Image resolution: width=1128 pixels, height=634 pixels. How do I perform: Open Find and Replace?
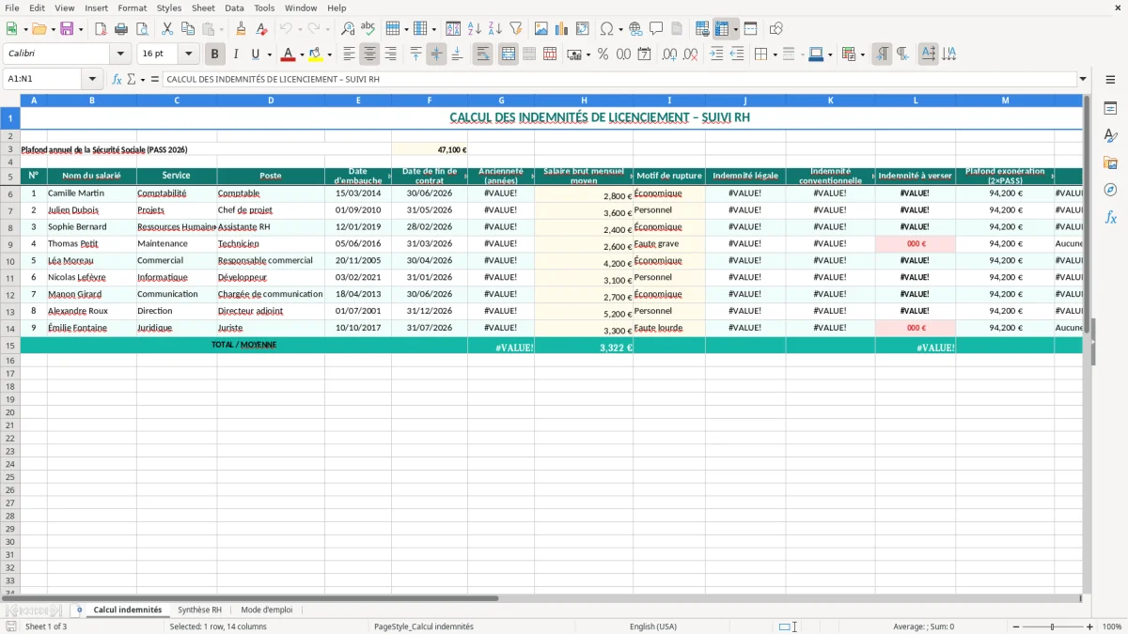tap(348, 29)
